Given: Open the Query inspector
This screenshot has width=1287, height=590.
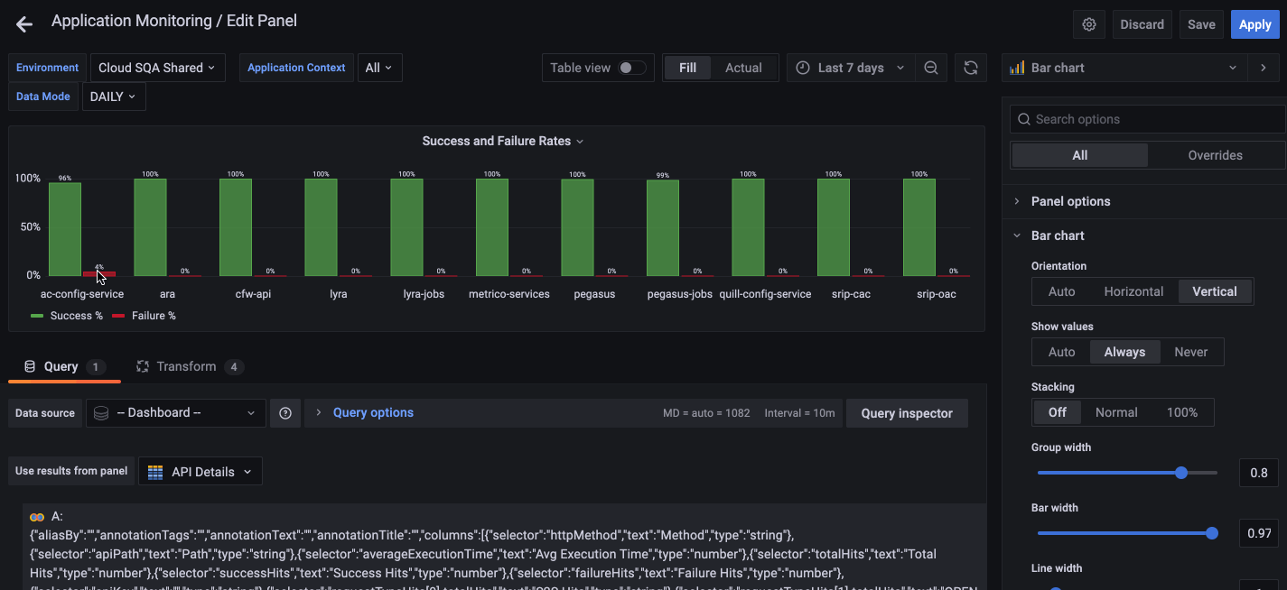Looking at the screenshot, I should (907, 412).
